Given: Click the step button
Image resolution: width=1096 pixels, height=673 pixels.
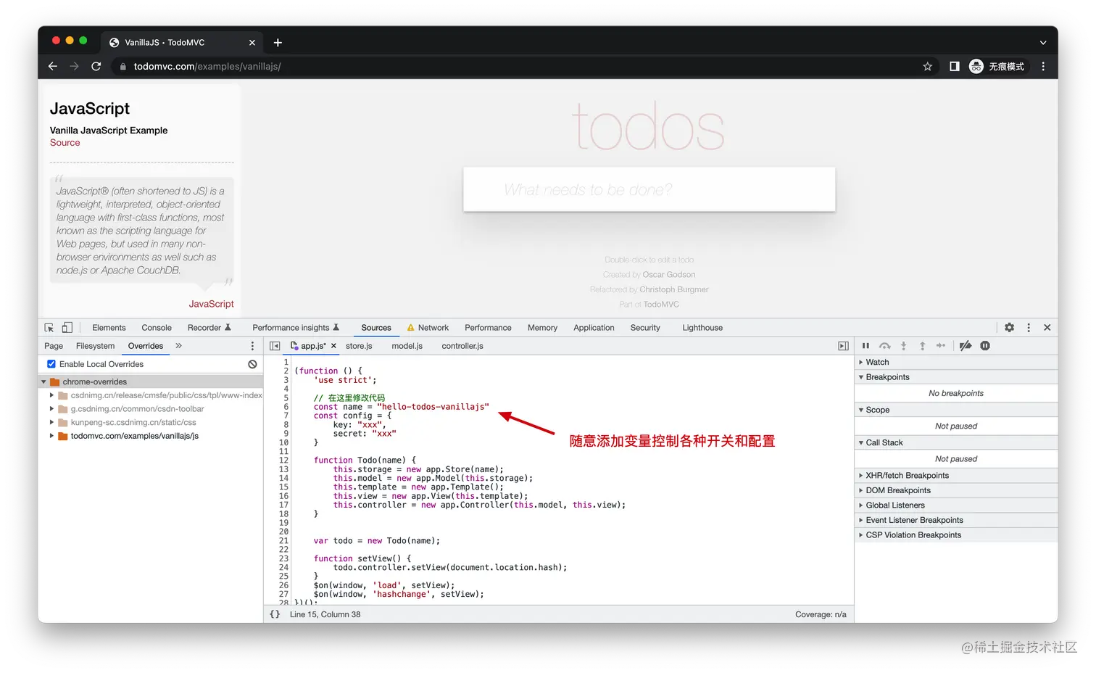Looking at the screenshot, I should tap(941, 346).
